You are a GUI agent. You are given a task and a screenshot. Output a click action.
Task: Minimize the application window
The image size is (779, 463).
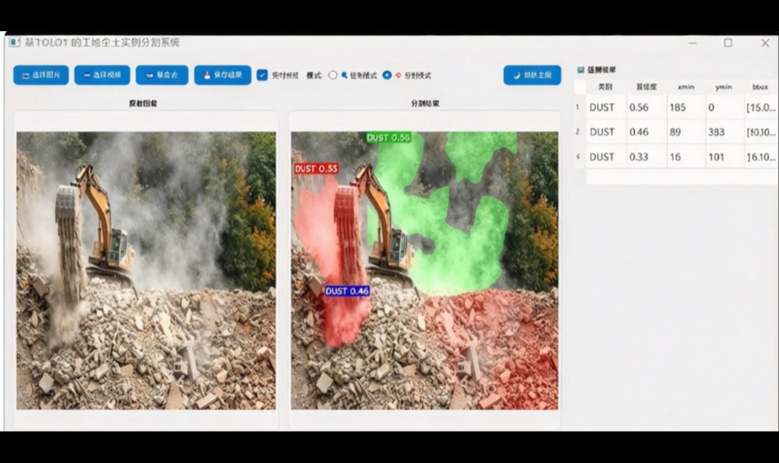pyautogui.click(x=692, y=43)
